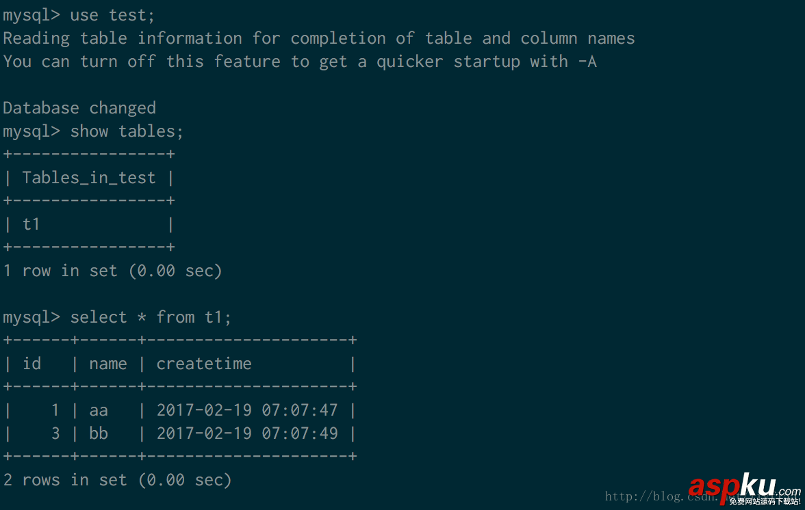The height and width of the screenshot is (510, 805).
Task: Click the 'bb' name cell
Action: tap(99, 433)
